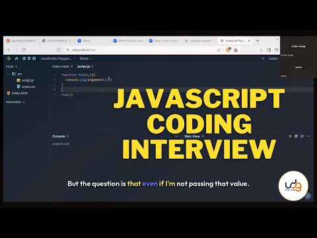Select the second (middle) layout icon in the toolbar
This screenshot has height=238, width=317.
[29, 58]
